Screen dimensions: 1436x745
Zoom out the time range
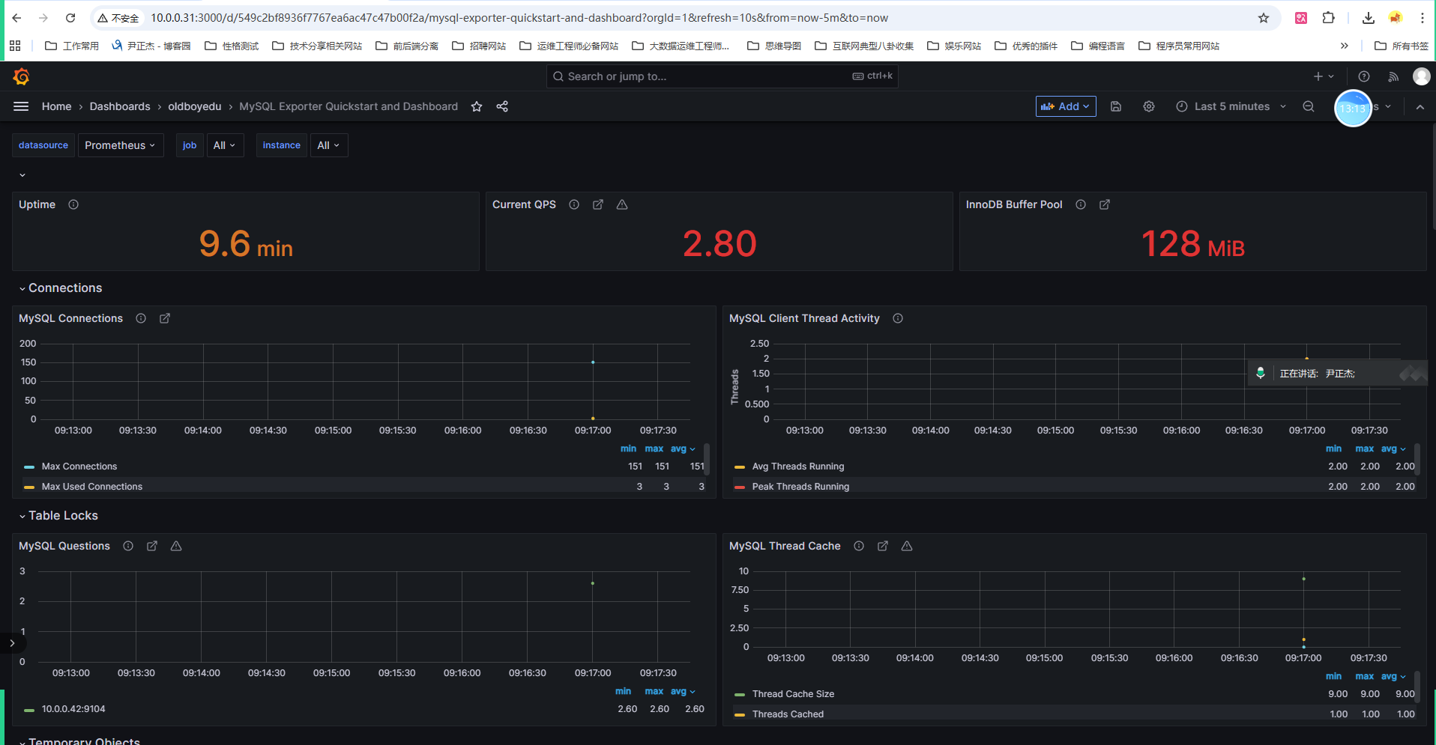pos(1309,106)
